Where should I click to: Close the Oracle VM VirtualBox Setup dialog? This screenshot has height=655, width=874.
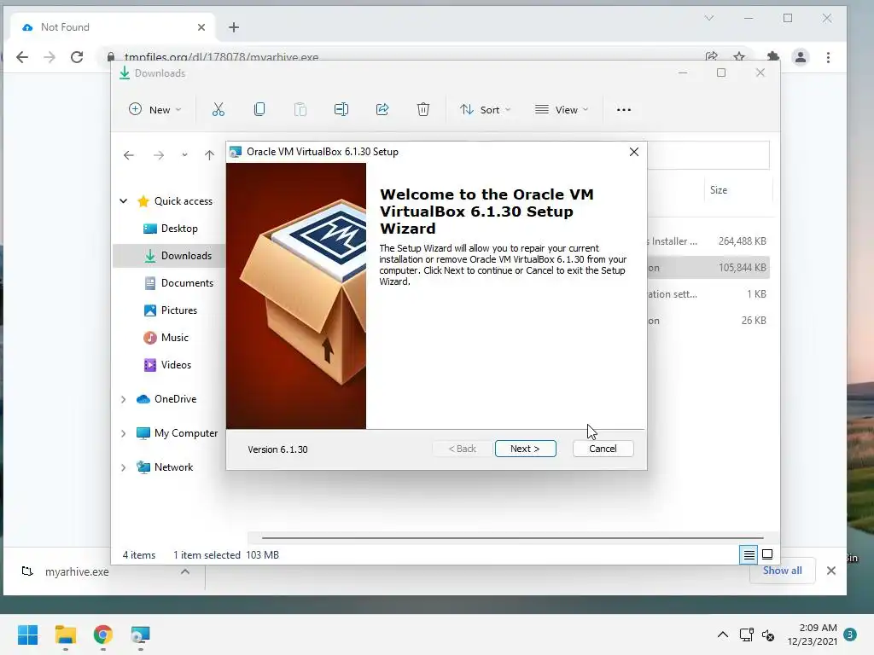pyautogui.click(x=634, y=152)
